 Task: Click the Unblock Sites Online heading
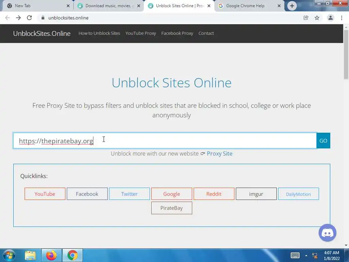(172, 83)
